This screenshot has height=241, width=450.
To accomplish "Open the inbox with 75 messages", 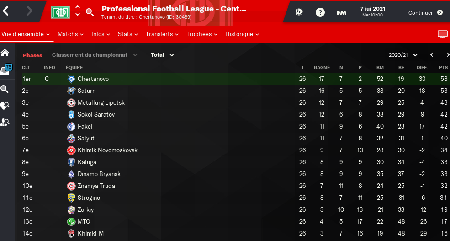I will [x=5, y=70].
